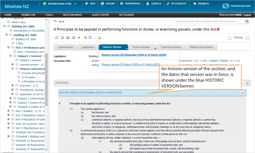Expand the Transitional, savings node
The image size is (255, 153).
tap(13, 89)
